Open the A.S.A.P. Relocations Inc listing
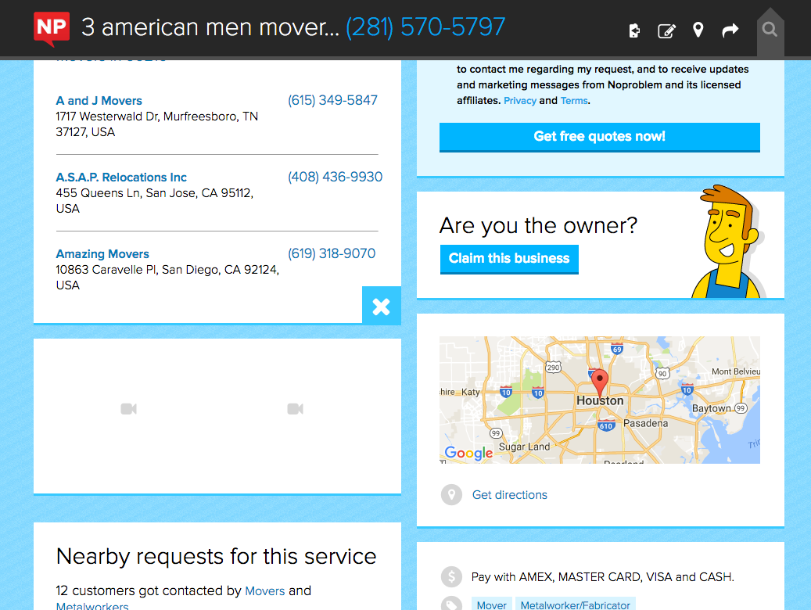 [x=121, y=178]
